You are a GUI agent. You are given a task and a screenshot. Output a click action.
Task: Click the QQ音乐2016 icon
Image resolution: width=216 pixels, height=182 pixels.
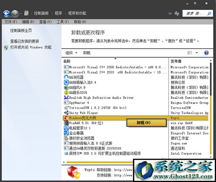point(66,92)
